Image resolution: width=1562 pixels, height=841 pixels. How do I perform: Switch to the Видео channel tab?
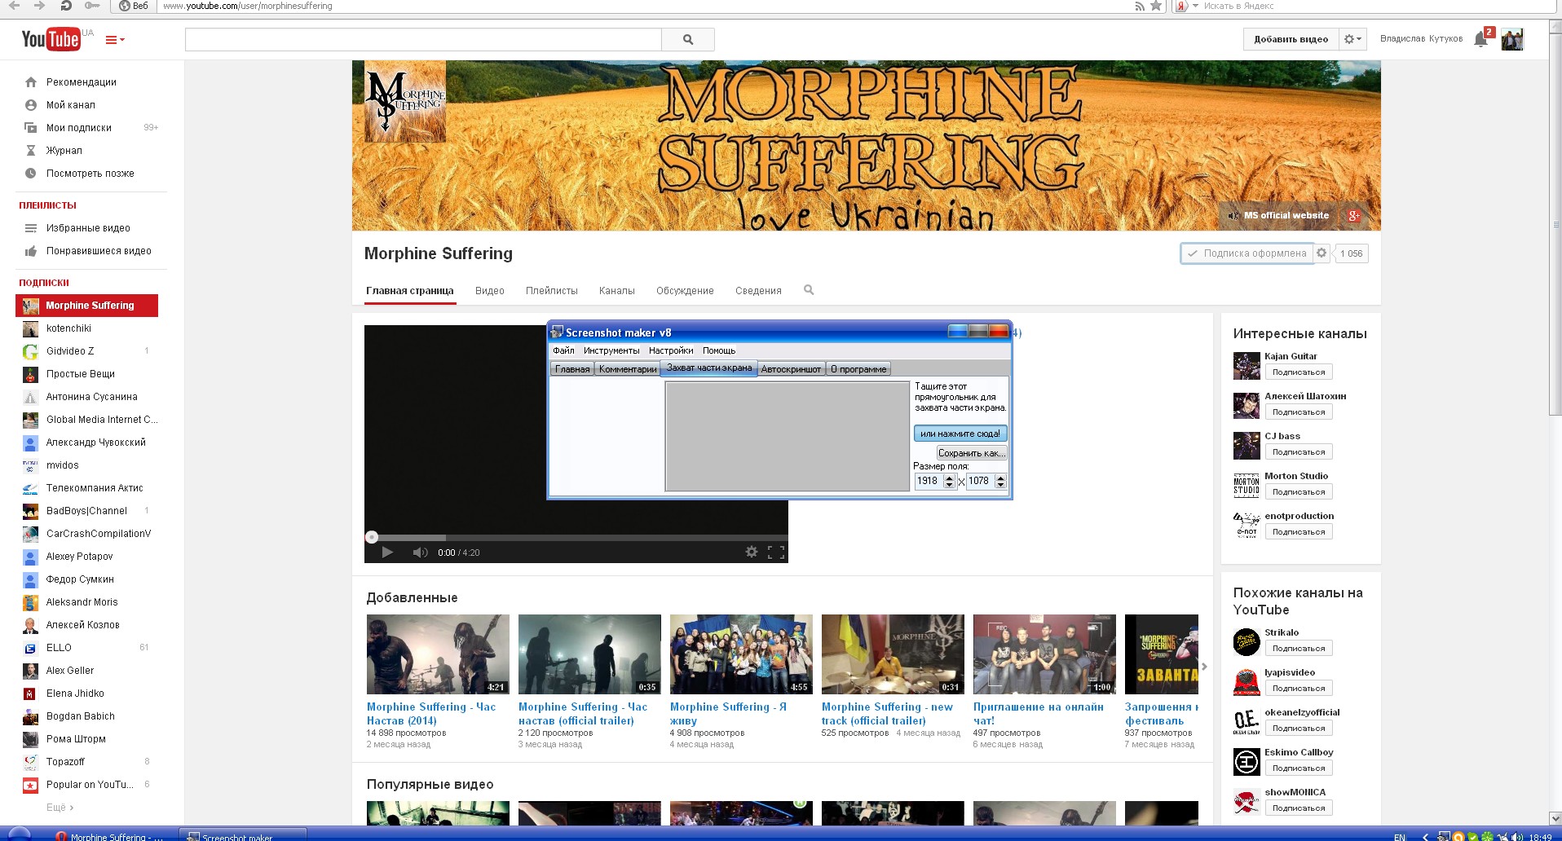[x=490, y=291]
